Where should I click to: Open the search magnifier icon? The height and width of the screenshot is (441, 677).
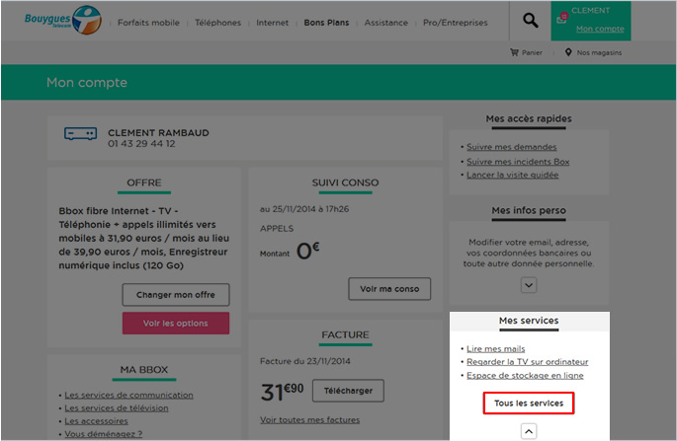coord(530,20)
